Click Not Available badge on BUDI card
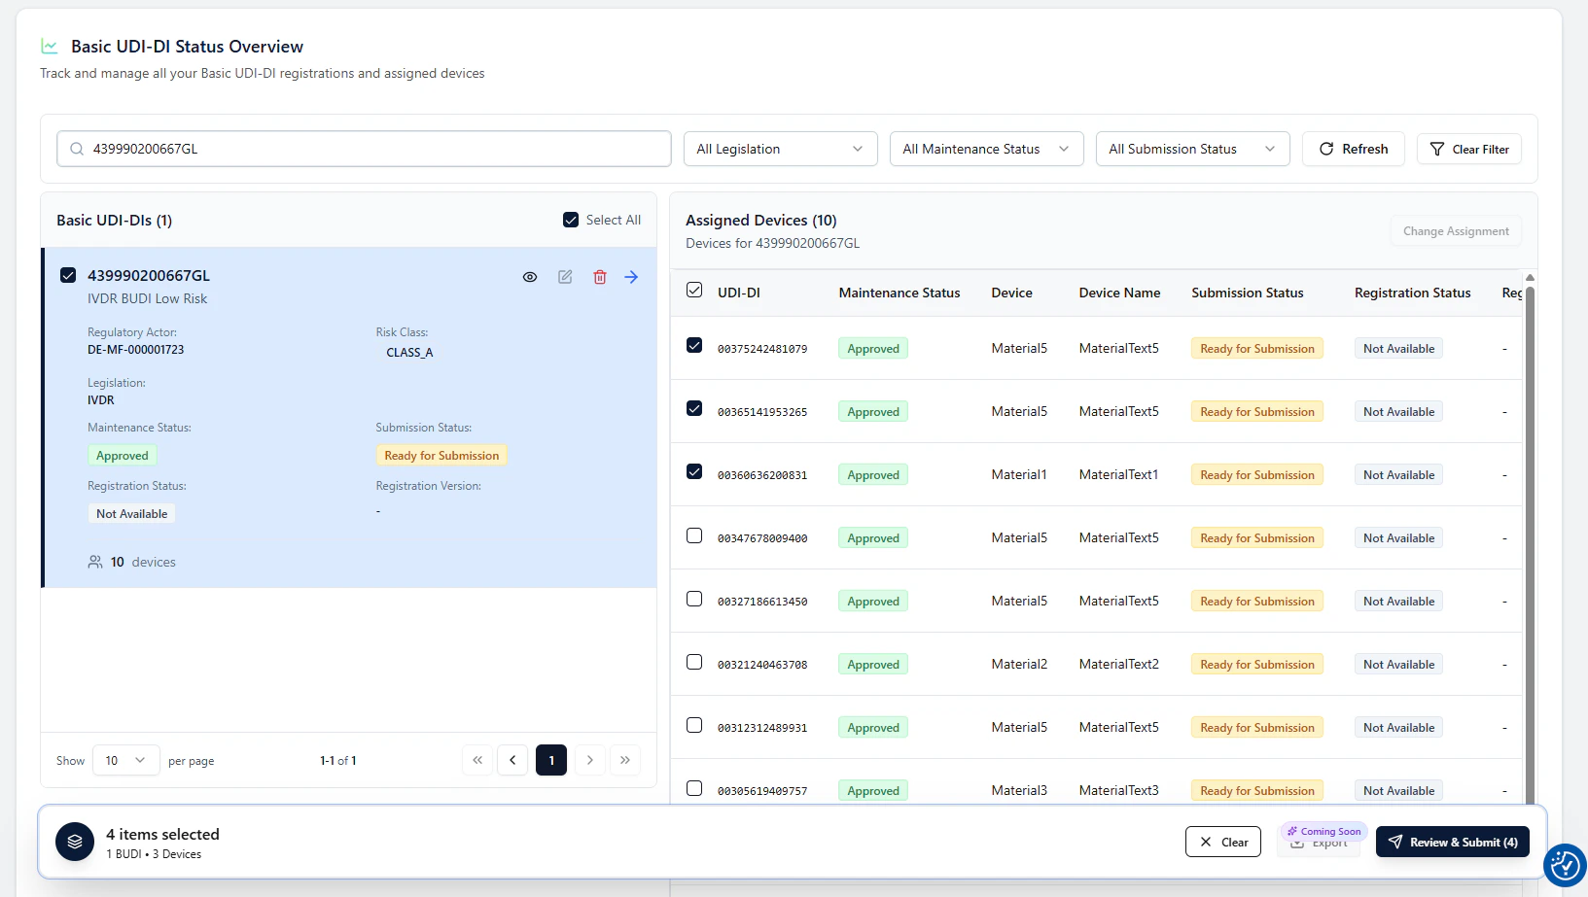The image size is (1588, 897). (132, 514)
